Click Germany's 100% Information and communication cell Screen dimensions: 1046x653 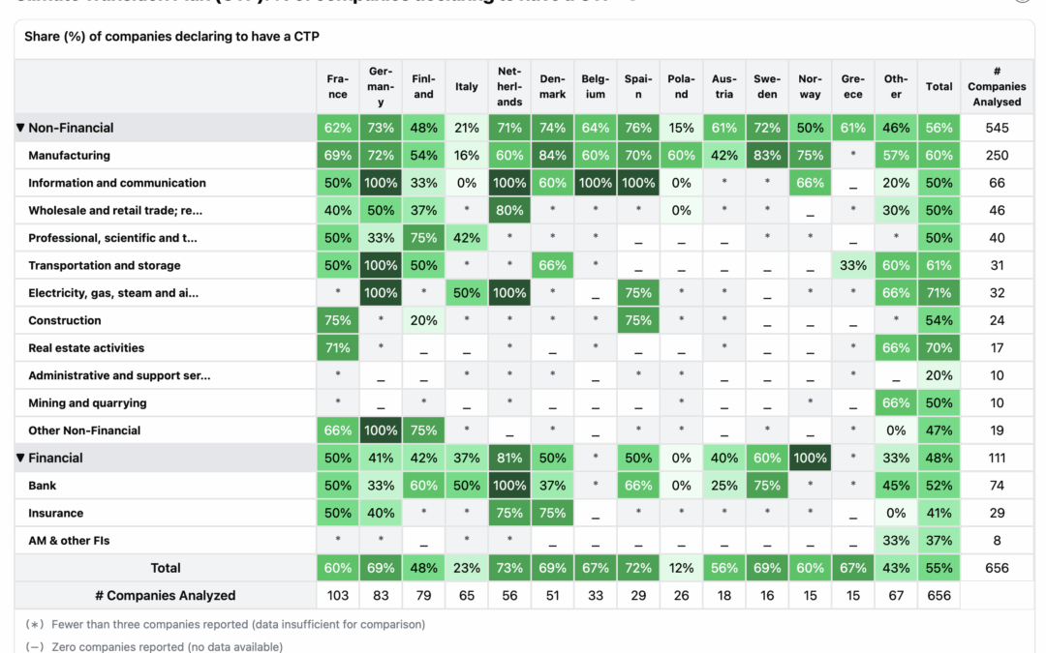tap(381, 183)
